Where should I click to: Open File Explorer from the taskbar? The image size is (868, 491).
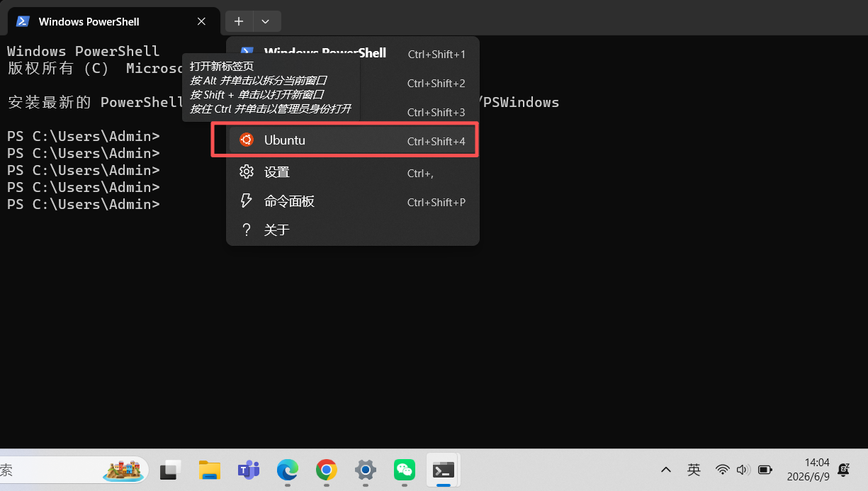(x=210, y=469)
